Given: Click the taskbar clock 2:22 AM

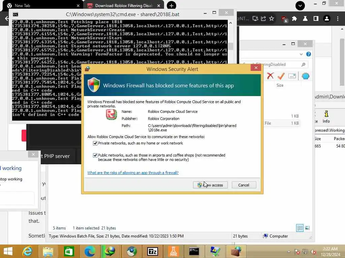Looking at the screenshot, I should (x=330, y=252).
